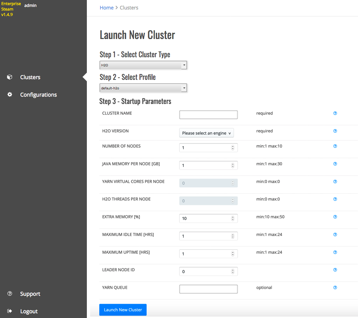Open help icon for Java Memory Per Node
The height and width of the screenshot is (318, 358).
(x=335, y=164)
